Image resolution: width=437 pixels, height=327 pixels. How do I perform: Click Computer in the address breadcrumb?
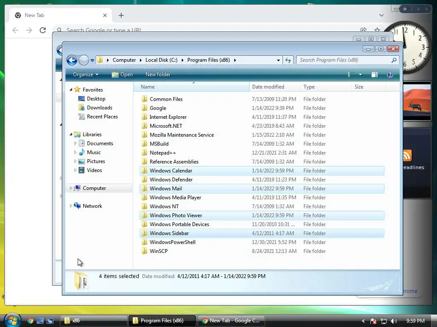(124, 60)
